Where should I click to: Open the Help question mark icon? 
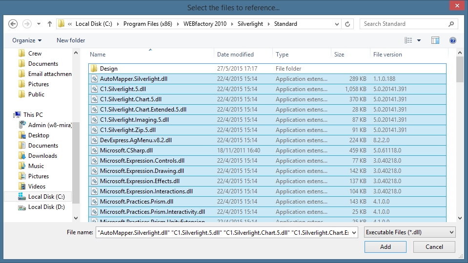click(452, 40)
